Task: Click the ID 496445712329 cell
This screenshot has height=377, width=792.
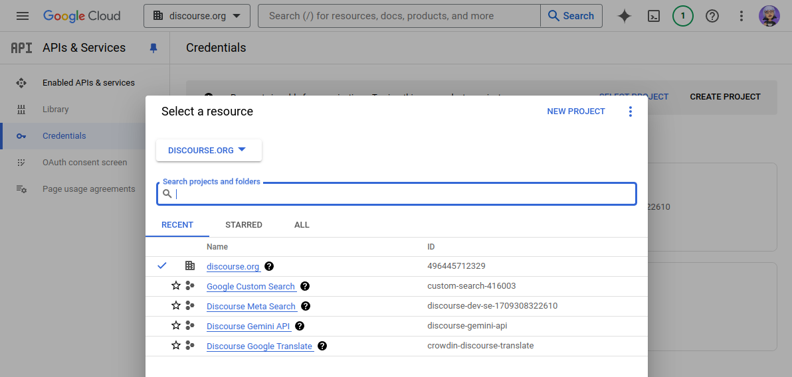Action: click(x=456, y=266)
